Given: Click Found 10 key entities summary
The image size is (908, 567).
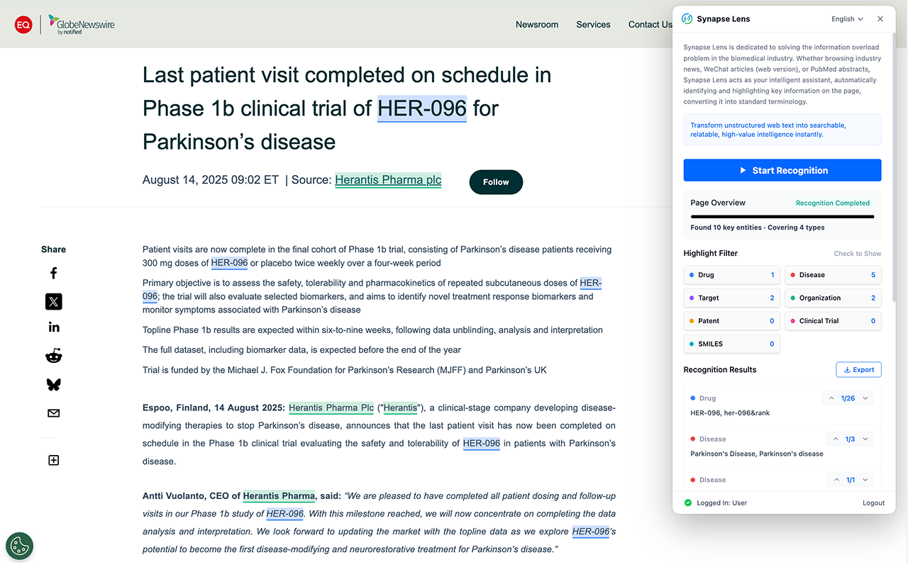Looking at the screenshot, I should 758,228.
